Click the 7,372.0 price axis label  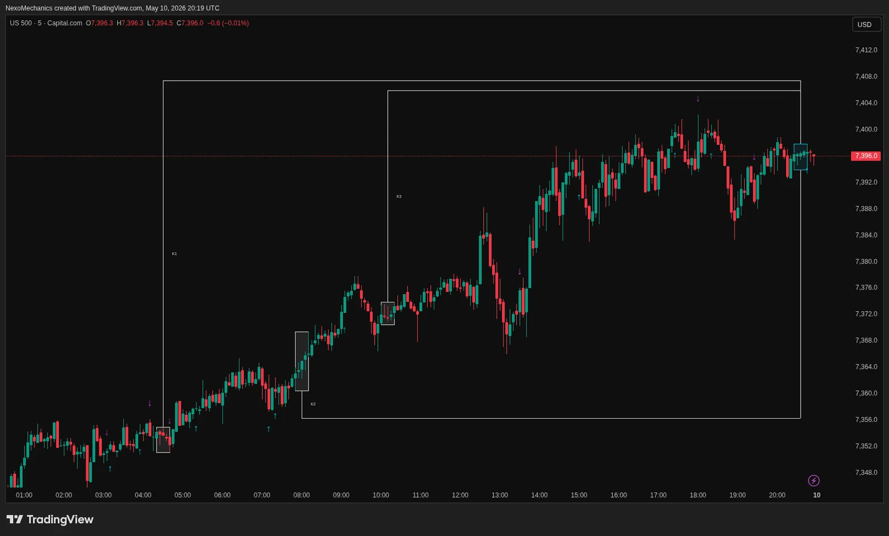click(866, 314)
